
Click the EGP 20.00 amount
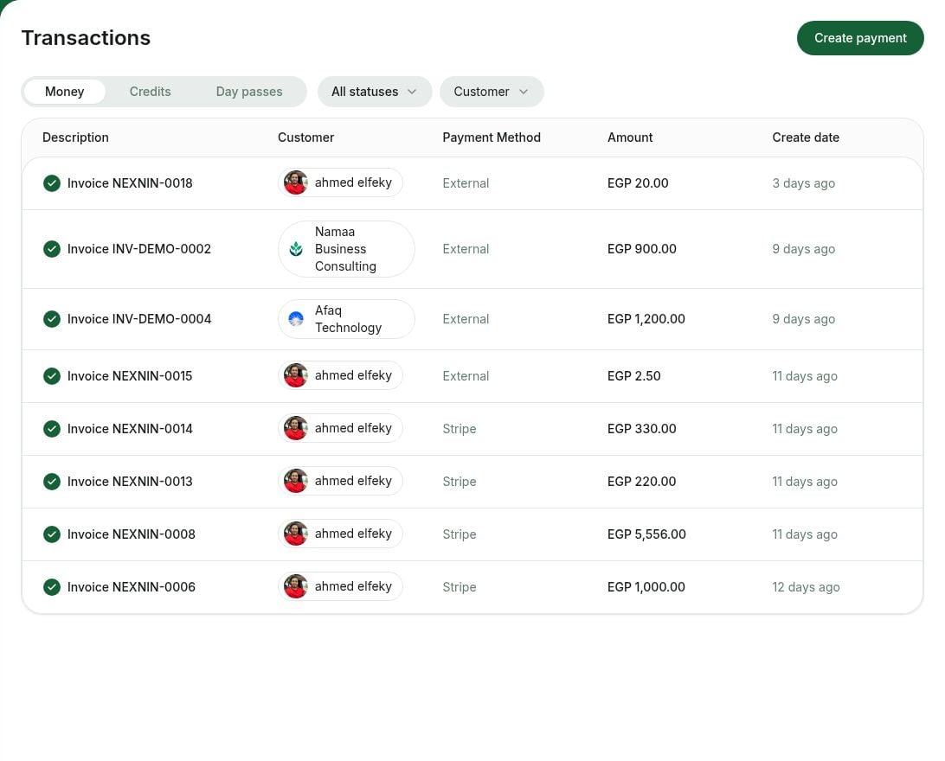[638, 183]
